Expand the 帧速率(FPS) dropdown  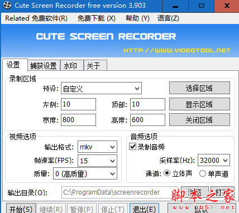tap(97, 161)
